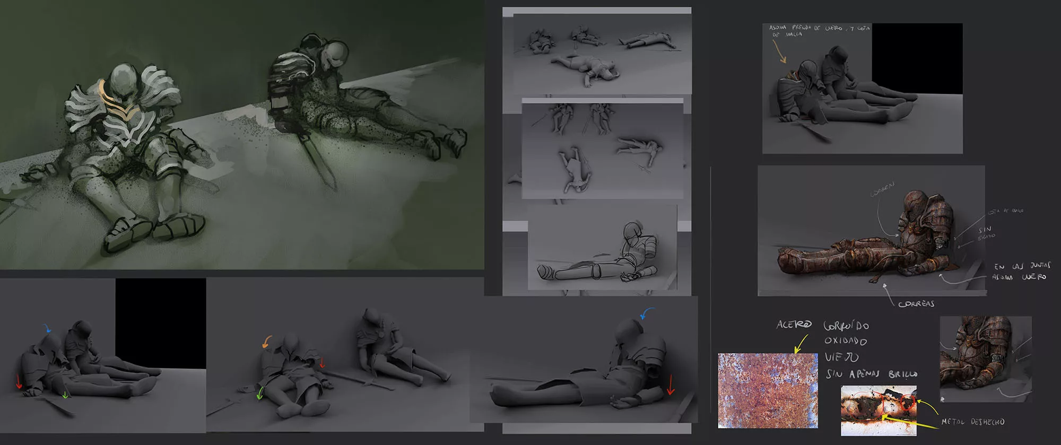Image resolution: width=1061 pixels, height=445 pixels.
Task: Select the small rusty knight thumbnail at bottom right
Action: coord(985,359)
